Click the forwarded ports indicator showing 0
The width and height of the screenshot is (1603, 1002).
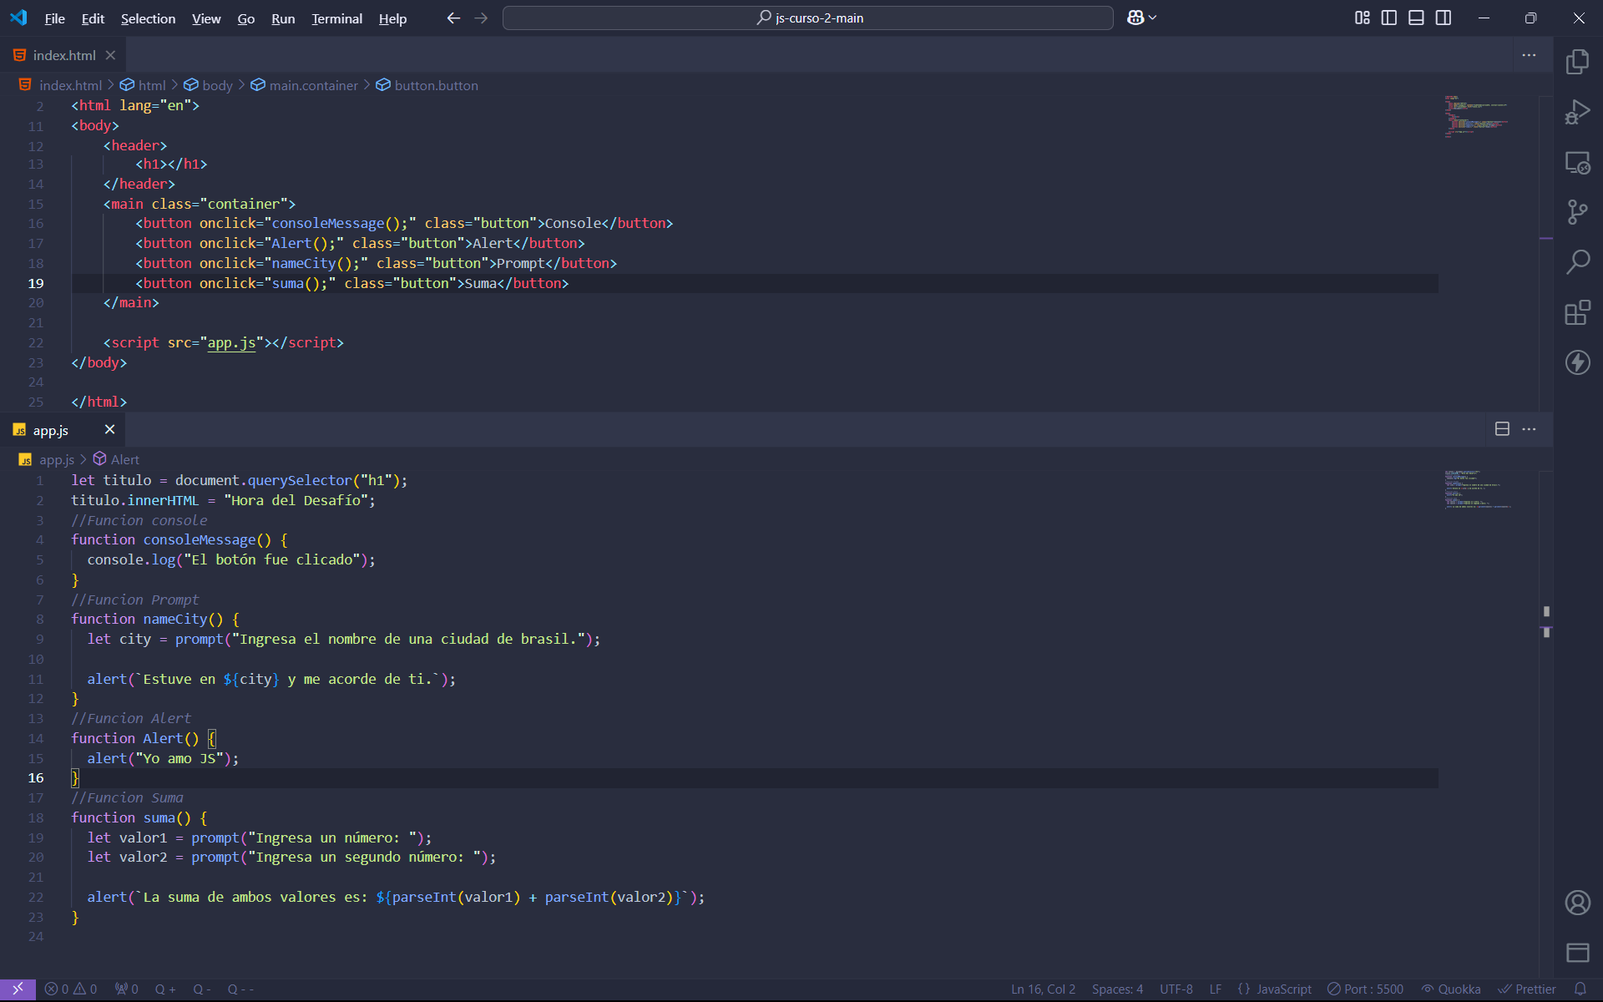pyautogui.click(x=126, y=989)
